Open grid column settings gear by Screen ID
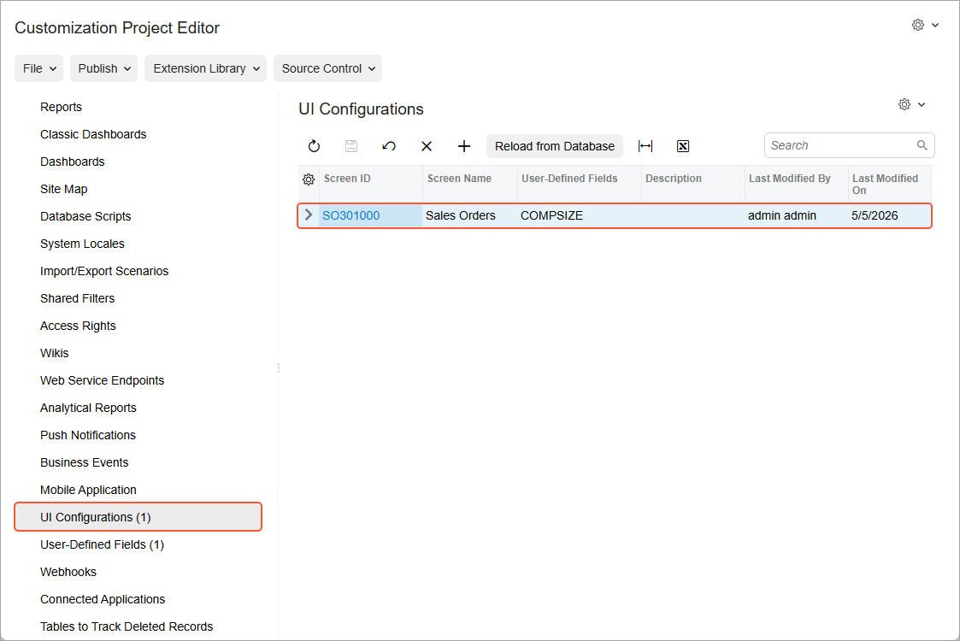 point(309,179)
